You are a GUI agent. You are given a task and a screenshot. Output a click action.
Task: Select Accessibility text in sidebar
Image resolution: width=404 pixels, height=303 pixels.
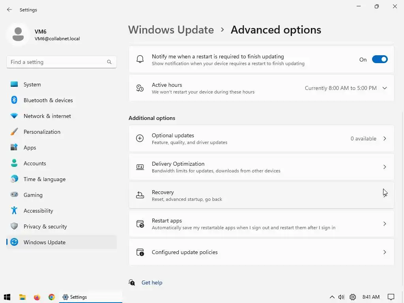click(38, 211)
